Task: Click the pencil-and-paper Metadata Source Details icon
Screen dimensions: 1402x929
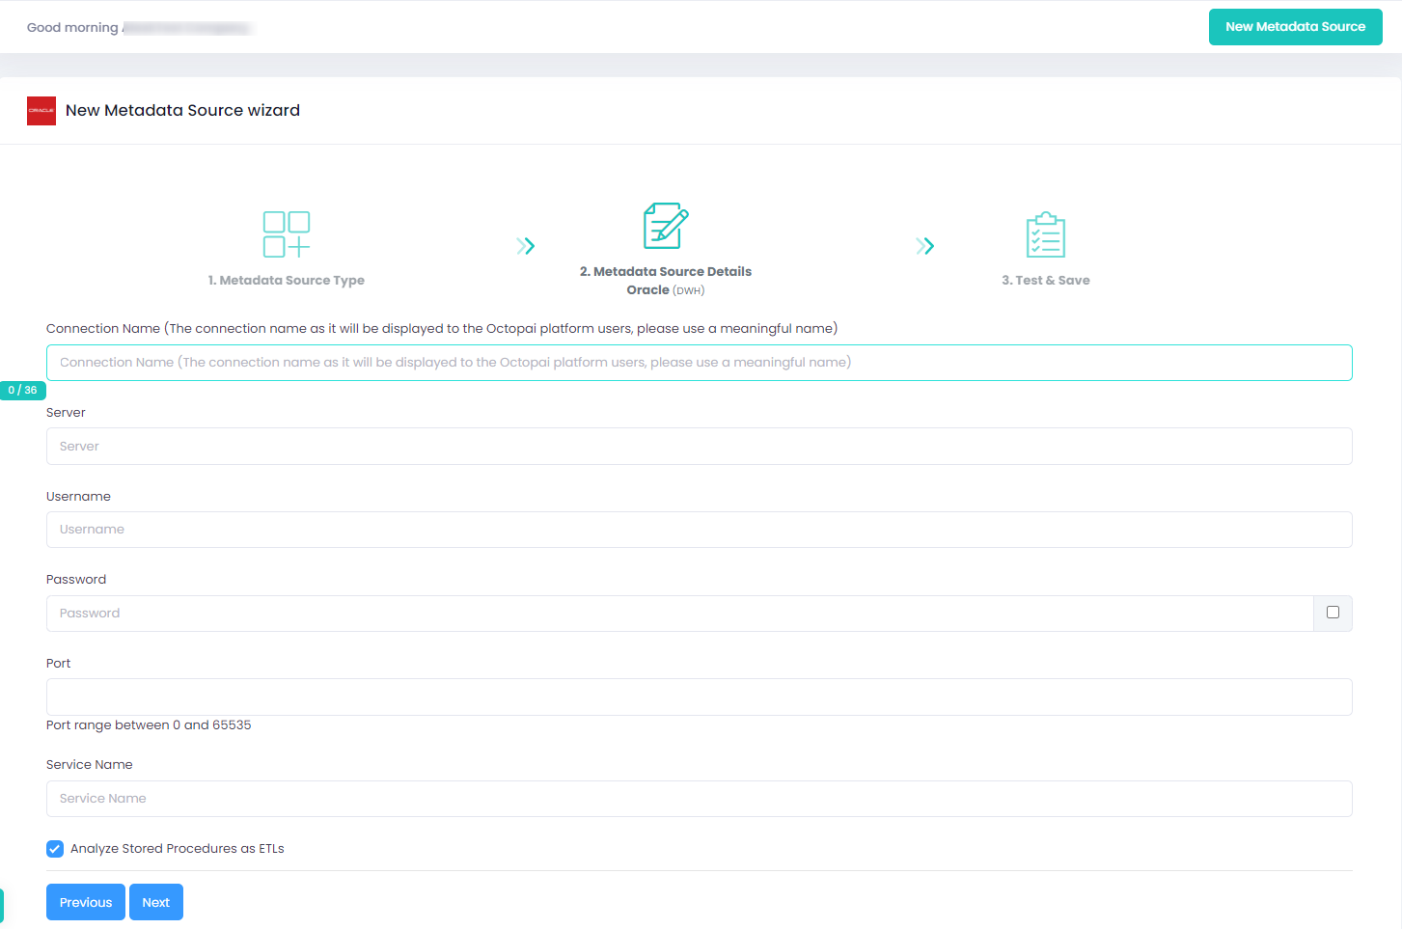Action: tap(666, 225)
